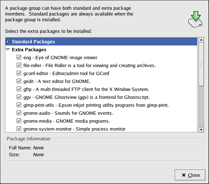Image resolution: width=209 pixels, height=184 pixels.
Task: Toggle the gnome-media programs checkbox
Action: tap(19, 121)
